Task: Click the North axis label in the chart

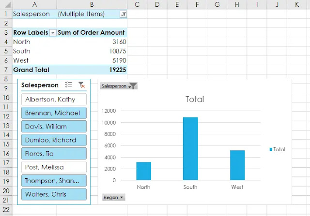Action: click(143, 187)
